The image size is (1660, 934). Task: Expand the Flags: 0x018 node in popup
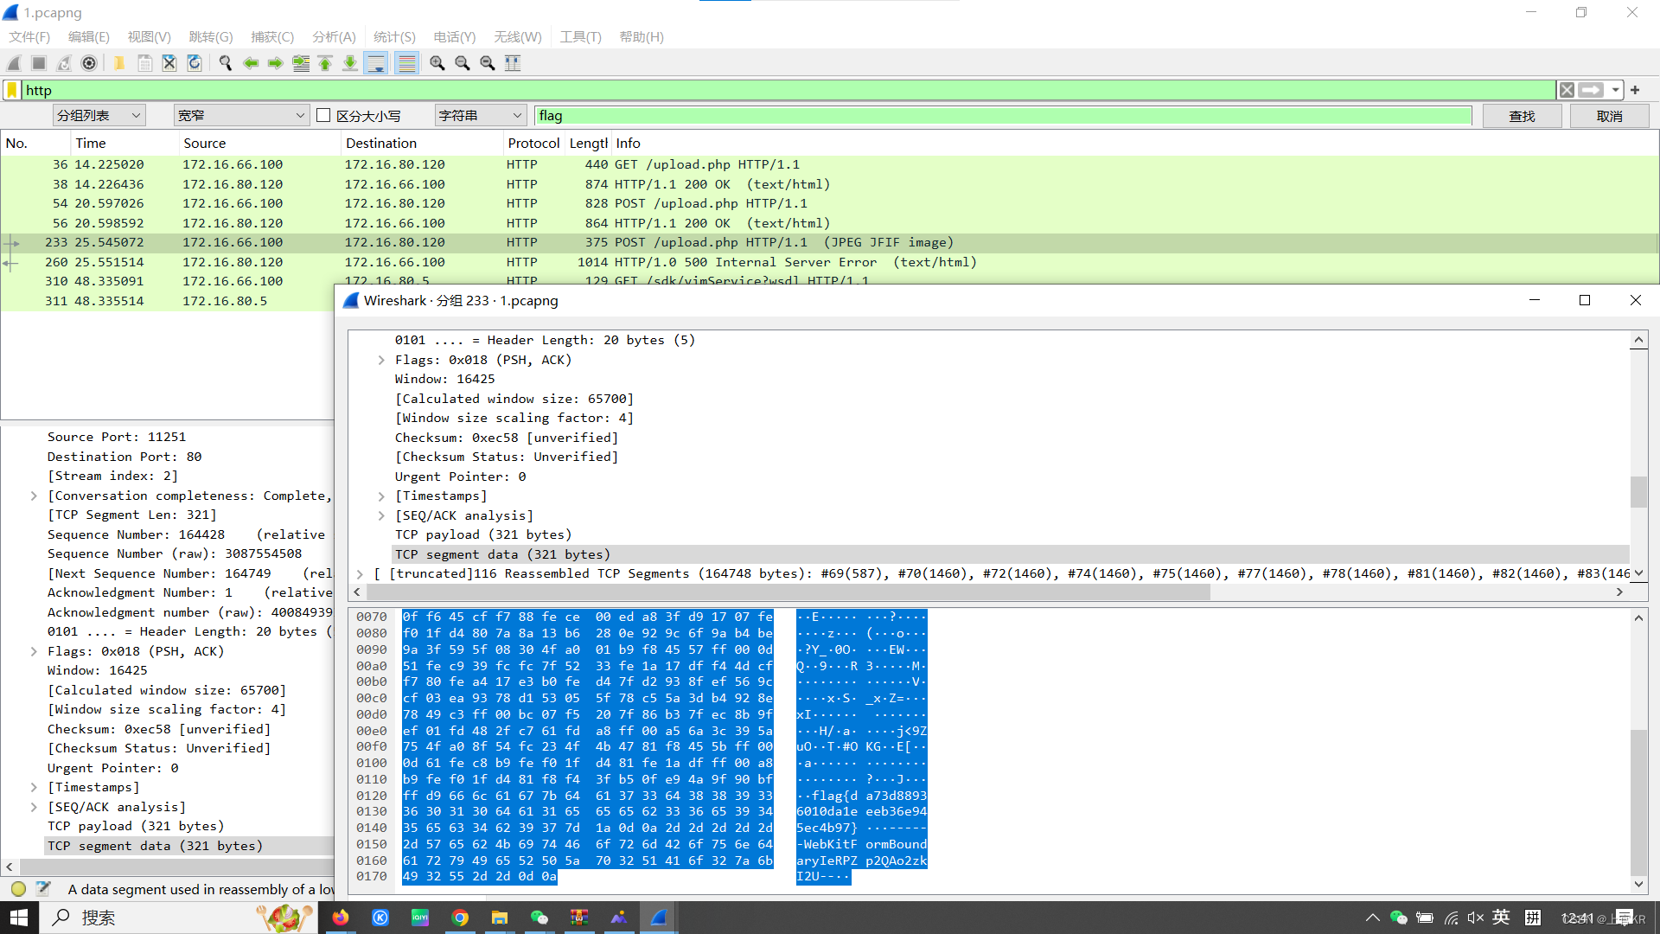tap(381, 360)
